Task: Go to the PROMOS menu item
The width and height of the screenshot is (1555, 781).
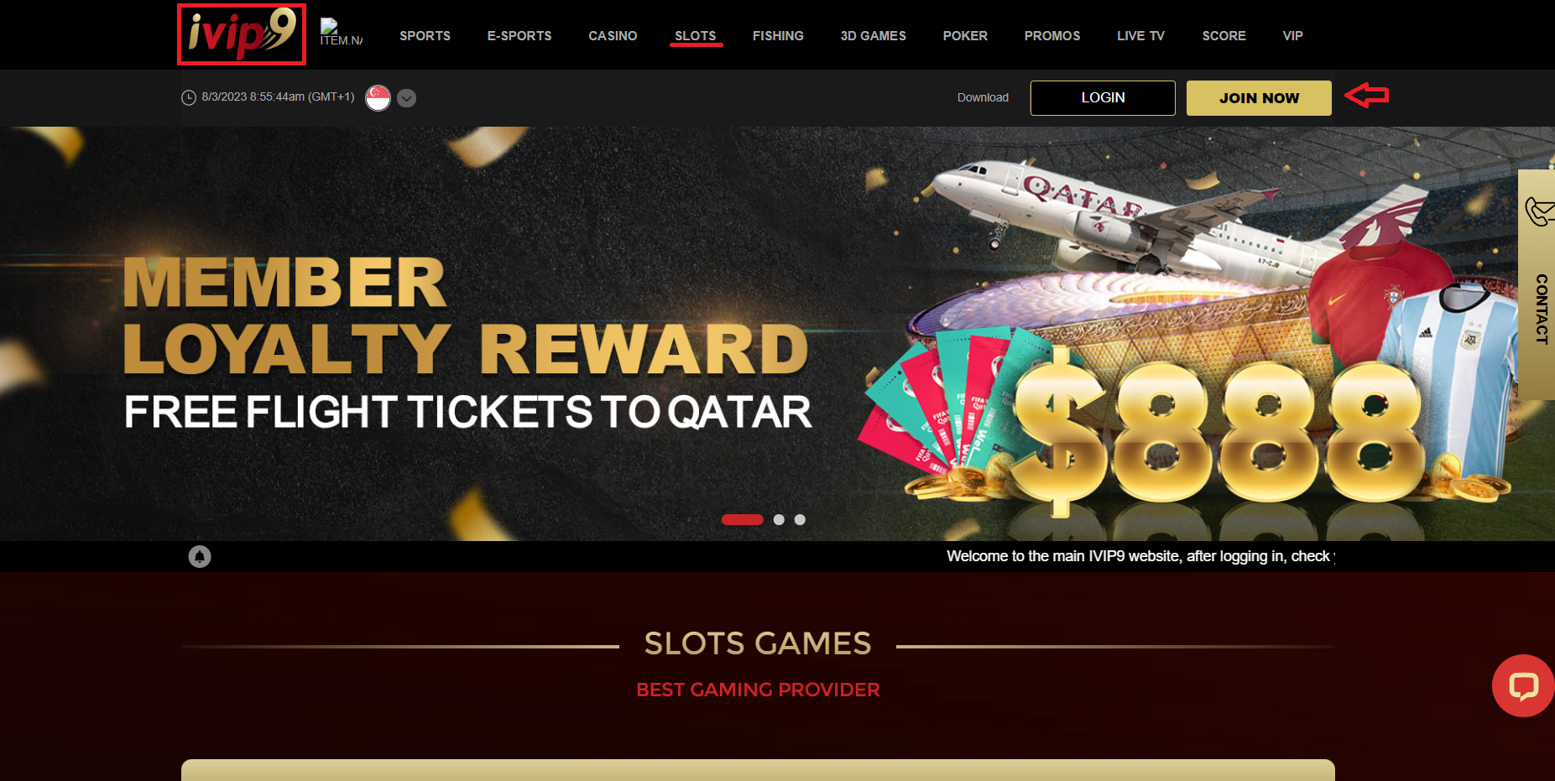Action: tap(1052, 36)
